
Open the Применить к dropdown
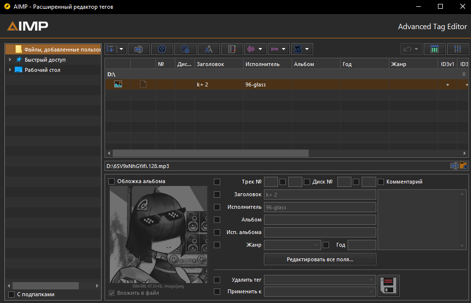(x=320, y=292)
